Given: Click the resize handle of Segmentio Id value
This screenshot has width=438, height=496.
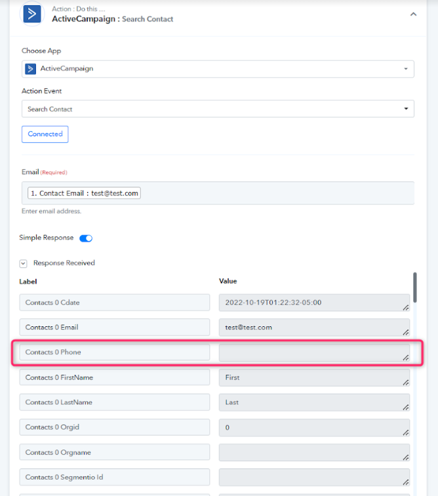Looking at the screenshot, I should (x=406, y=482).
